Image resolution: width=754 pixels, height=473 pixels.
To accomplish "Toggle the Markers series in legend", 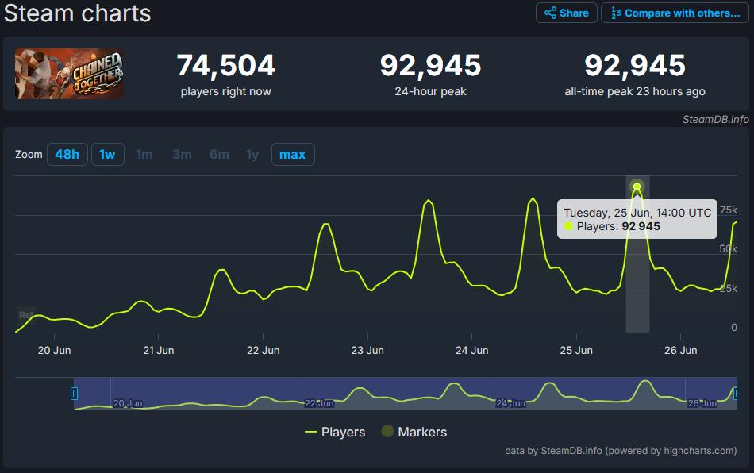I will (414, 432).
